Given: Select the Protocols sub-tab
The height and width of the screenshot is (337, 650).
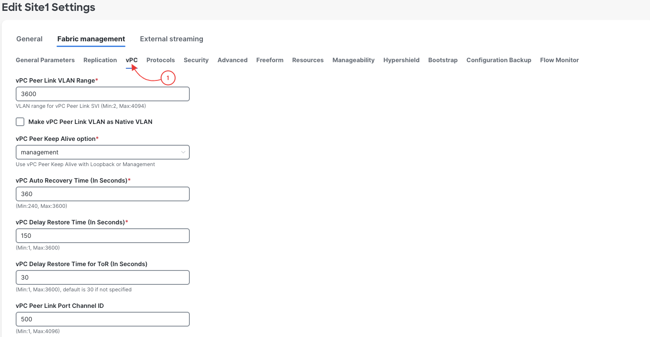Looking at the screenshot, I should [x=161, y=60].
